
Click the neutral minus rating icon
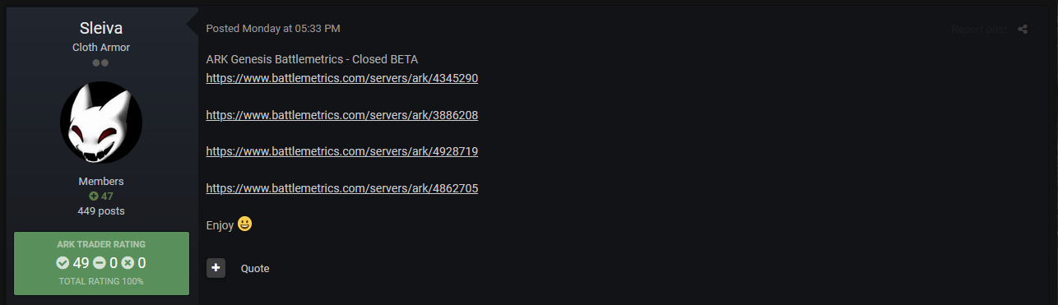tap(99, 263)
